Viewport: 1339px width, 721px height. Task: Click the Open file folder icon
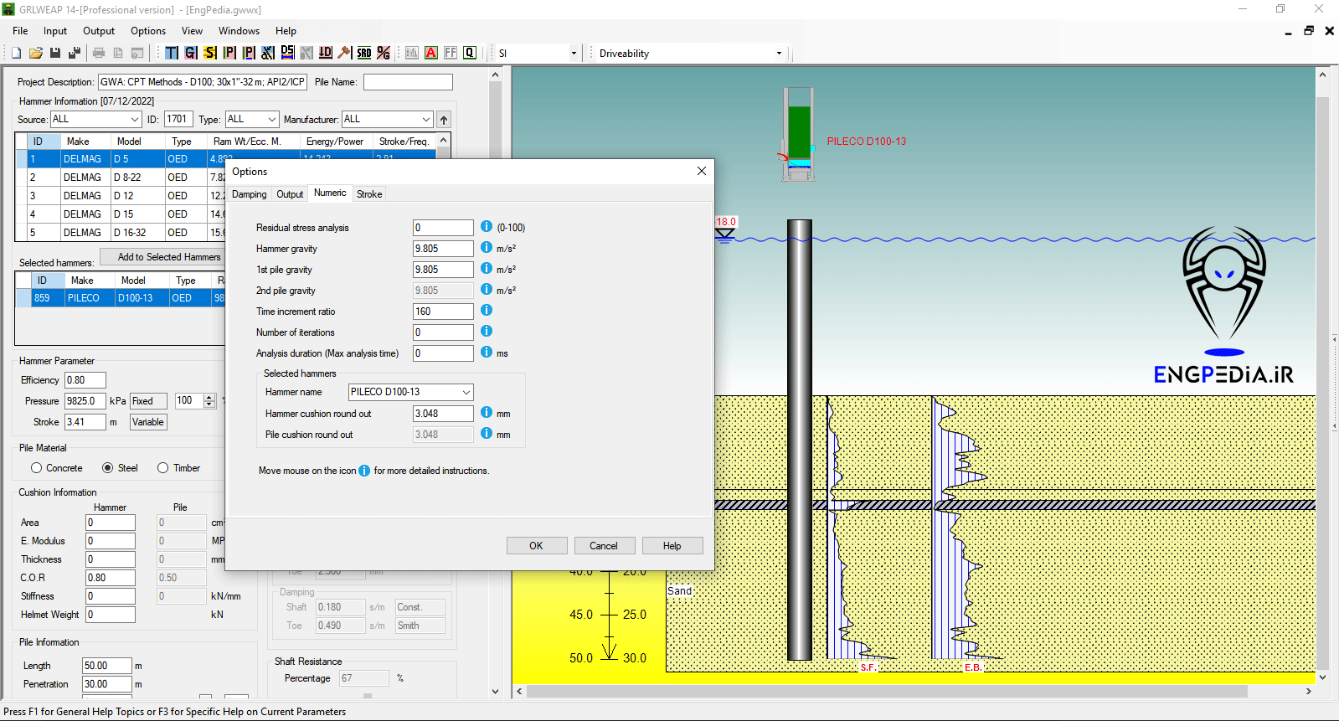35,53
